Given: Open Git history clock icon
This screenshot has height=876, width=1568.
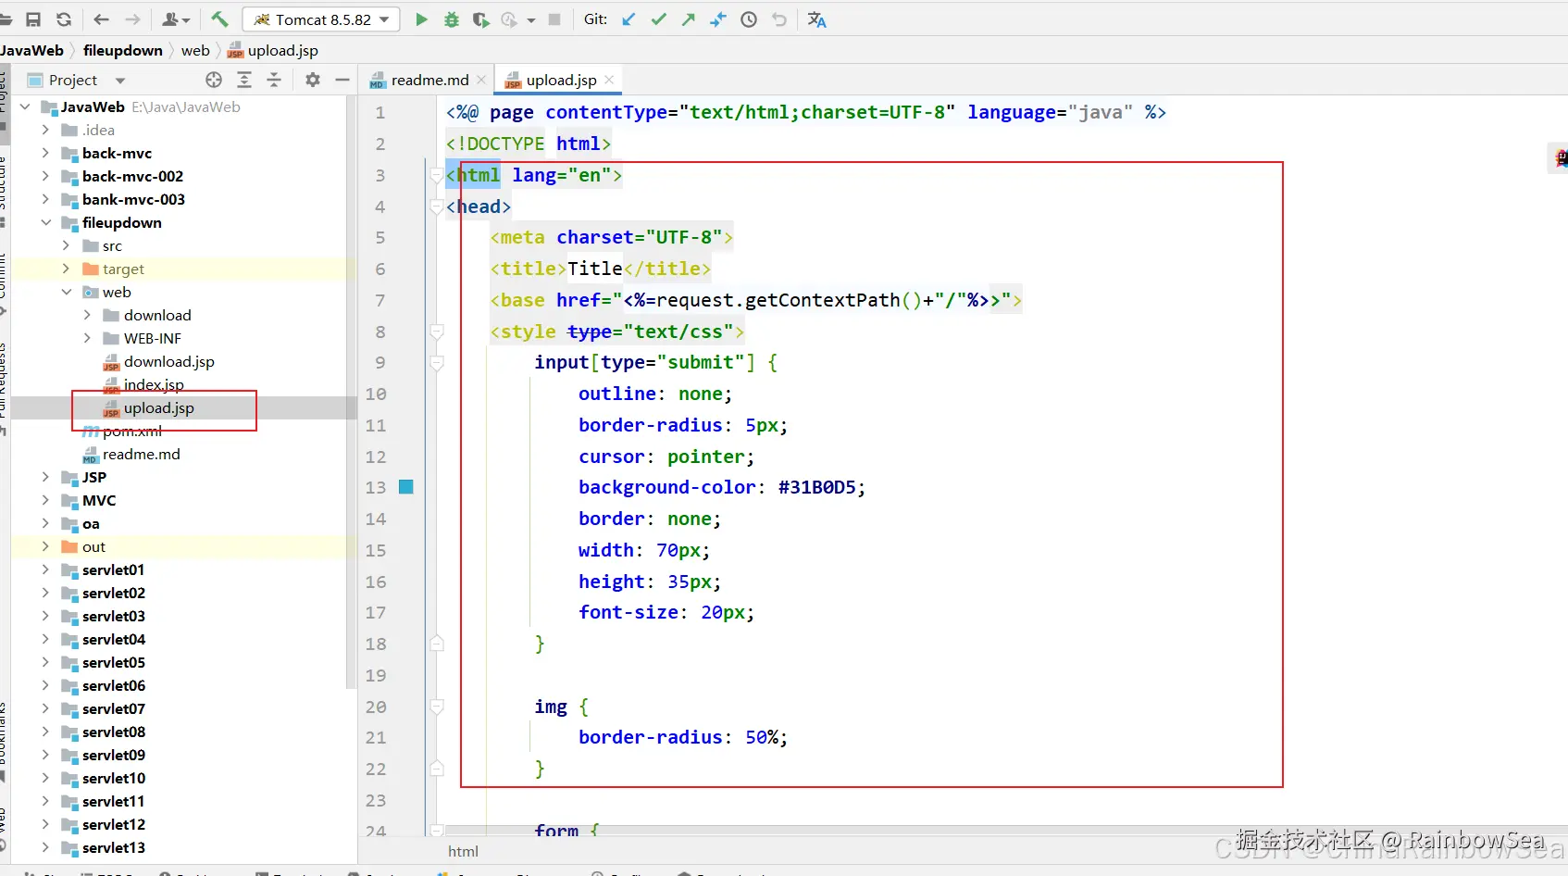Looking at the screenshot, I should click(749, 19).
